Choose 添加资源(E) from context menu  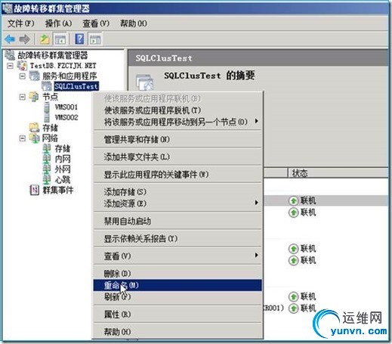click(x=177, y=203)
